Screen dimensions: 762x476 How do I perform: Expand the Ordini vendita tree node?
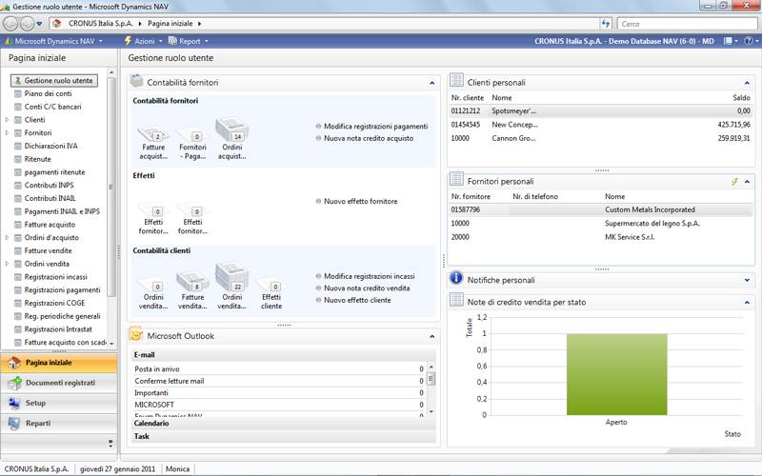coord(8,264)
